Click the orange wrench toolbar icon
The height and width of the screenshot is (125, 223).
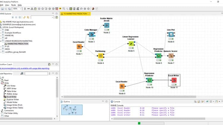click(x=93, y=9)
